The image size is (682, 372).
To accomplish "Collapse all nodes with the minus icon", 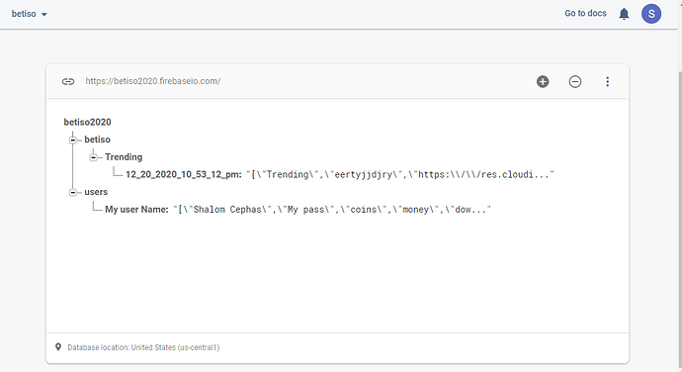I will (x=575, y=81).
